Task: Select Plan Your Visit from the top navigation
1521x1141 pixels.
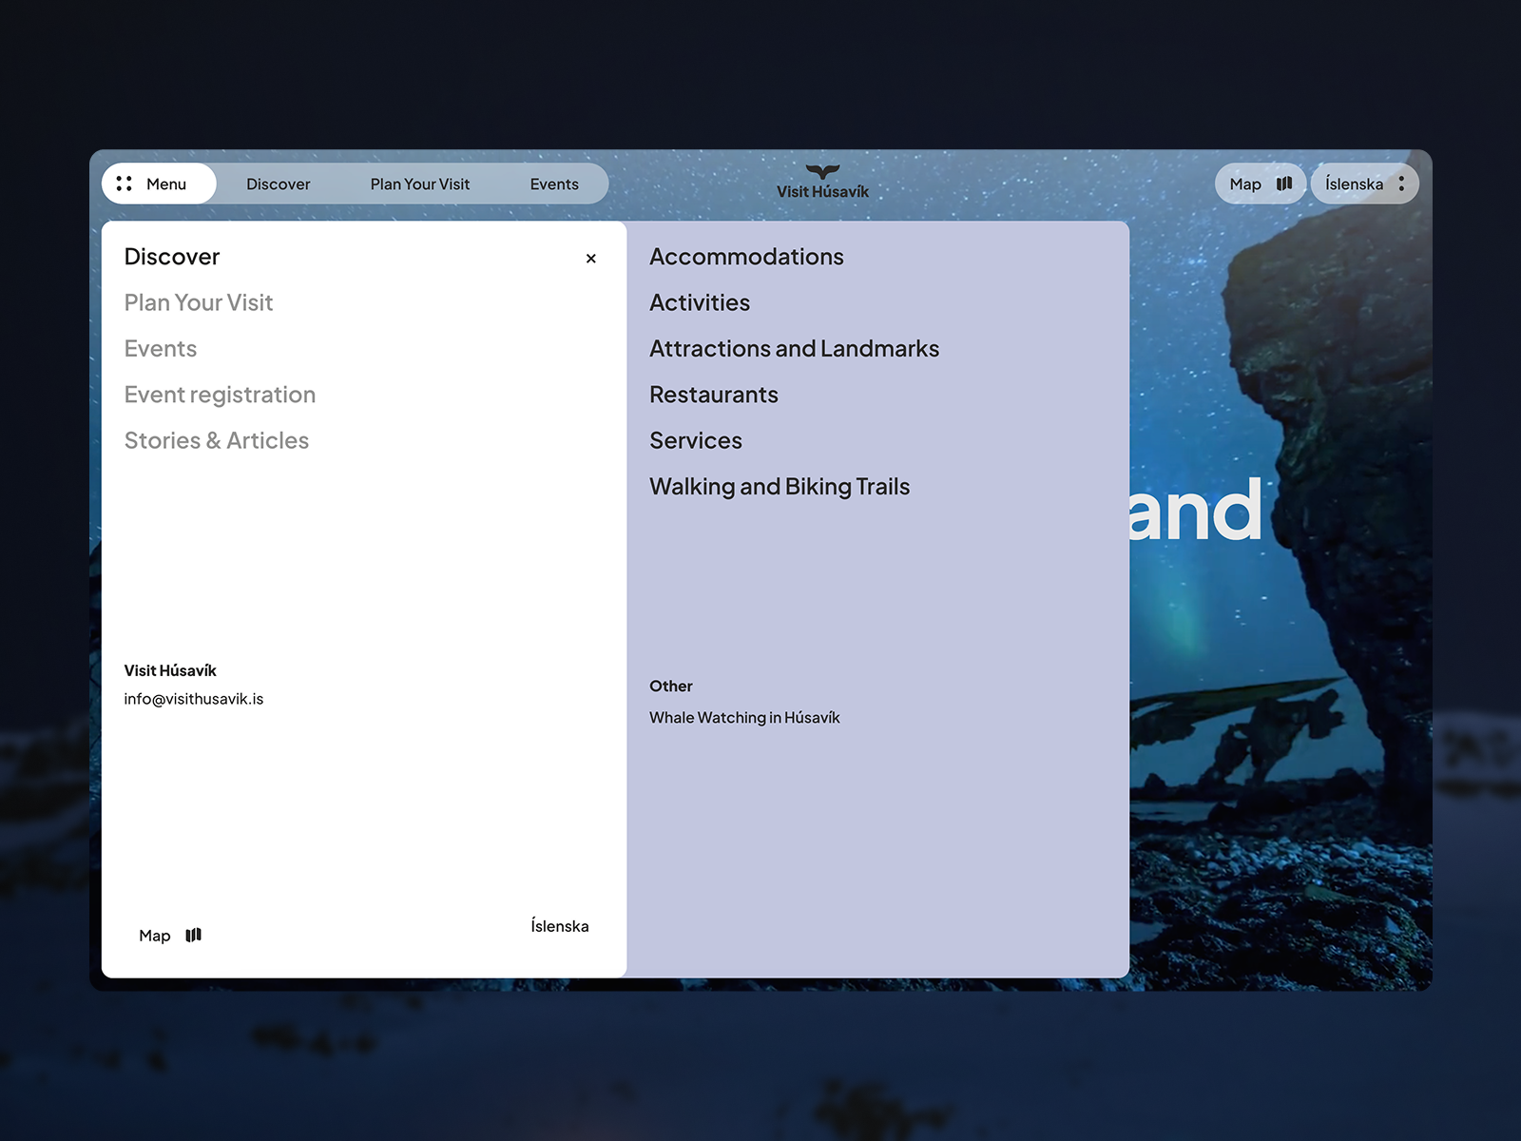Action: (x=420, y=184)
